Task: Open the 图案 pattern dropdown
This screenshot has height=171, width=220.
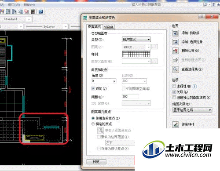Action: coord(136,47)
